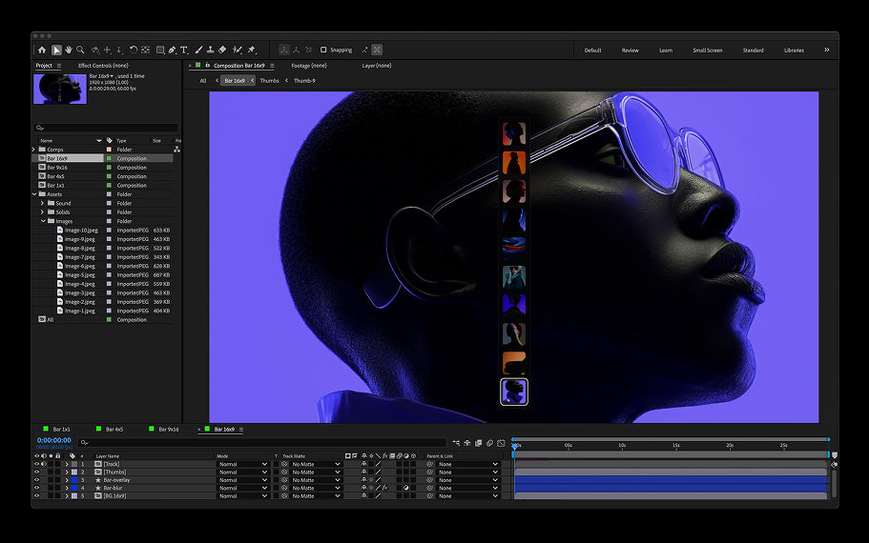Click the active snap-collapse icon after Snapping
Screen dimensions: 869x543
377,50
